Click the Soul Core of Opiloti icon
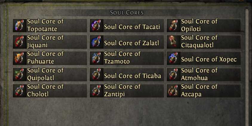This screenshot has height=126, width=252. pos(173,26)
